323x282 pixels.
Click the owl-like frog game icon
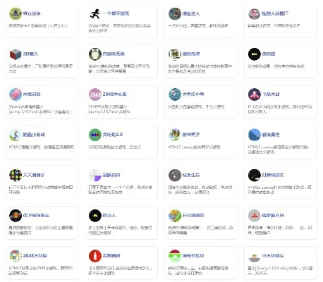point(95,54)
